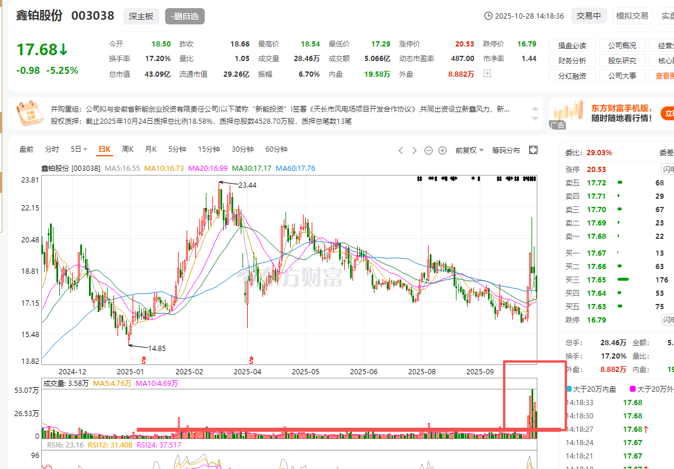Click 卖一 price 17.68
Viewport: 674px width, 469px height.
pos(597,237)
